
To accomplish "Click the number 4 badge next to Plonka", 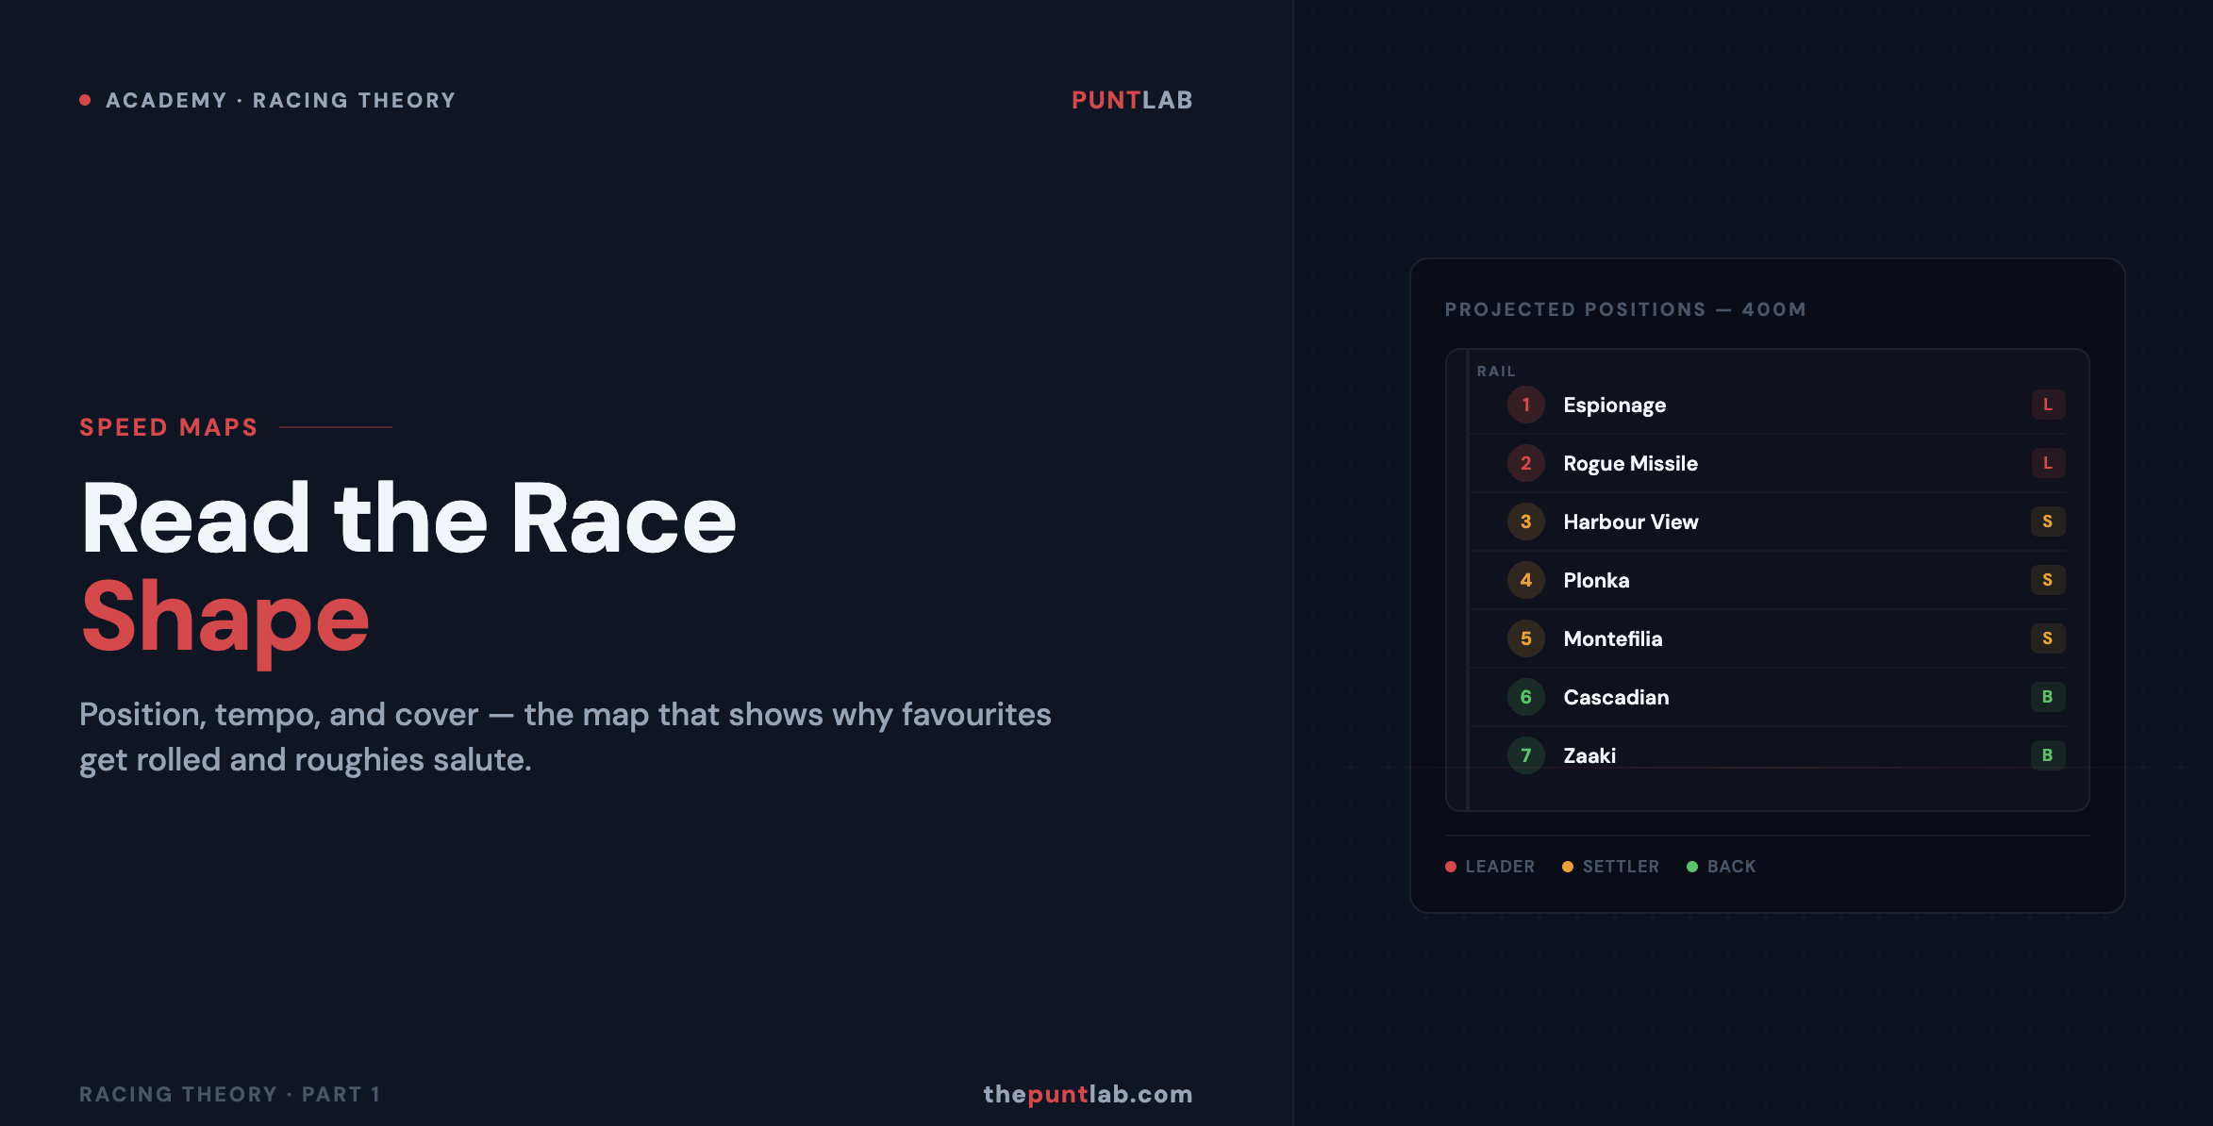I will coord(1524,580).
